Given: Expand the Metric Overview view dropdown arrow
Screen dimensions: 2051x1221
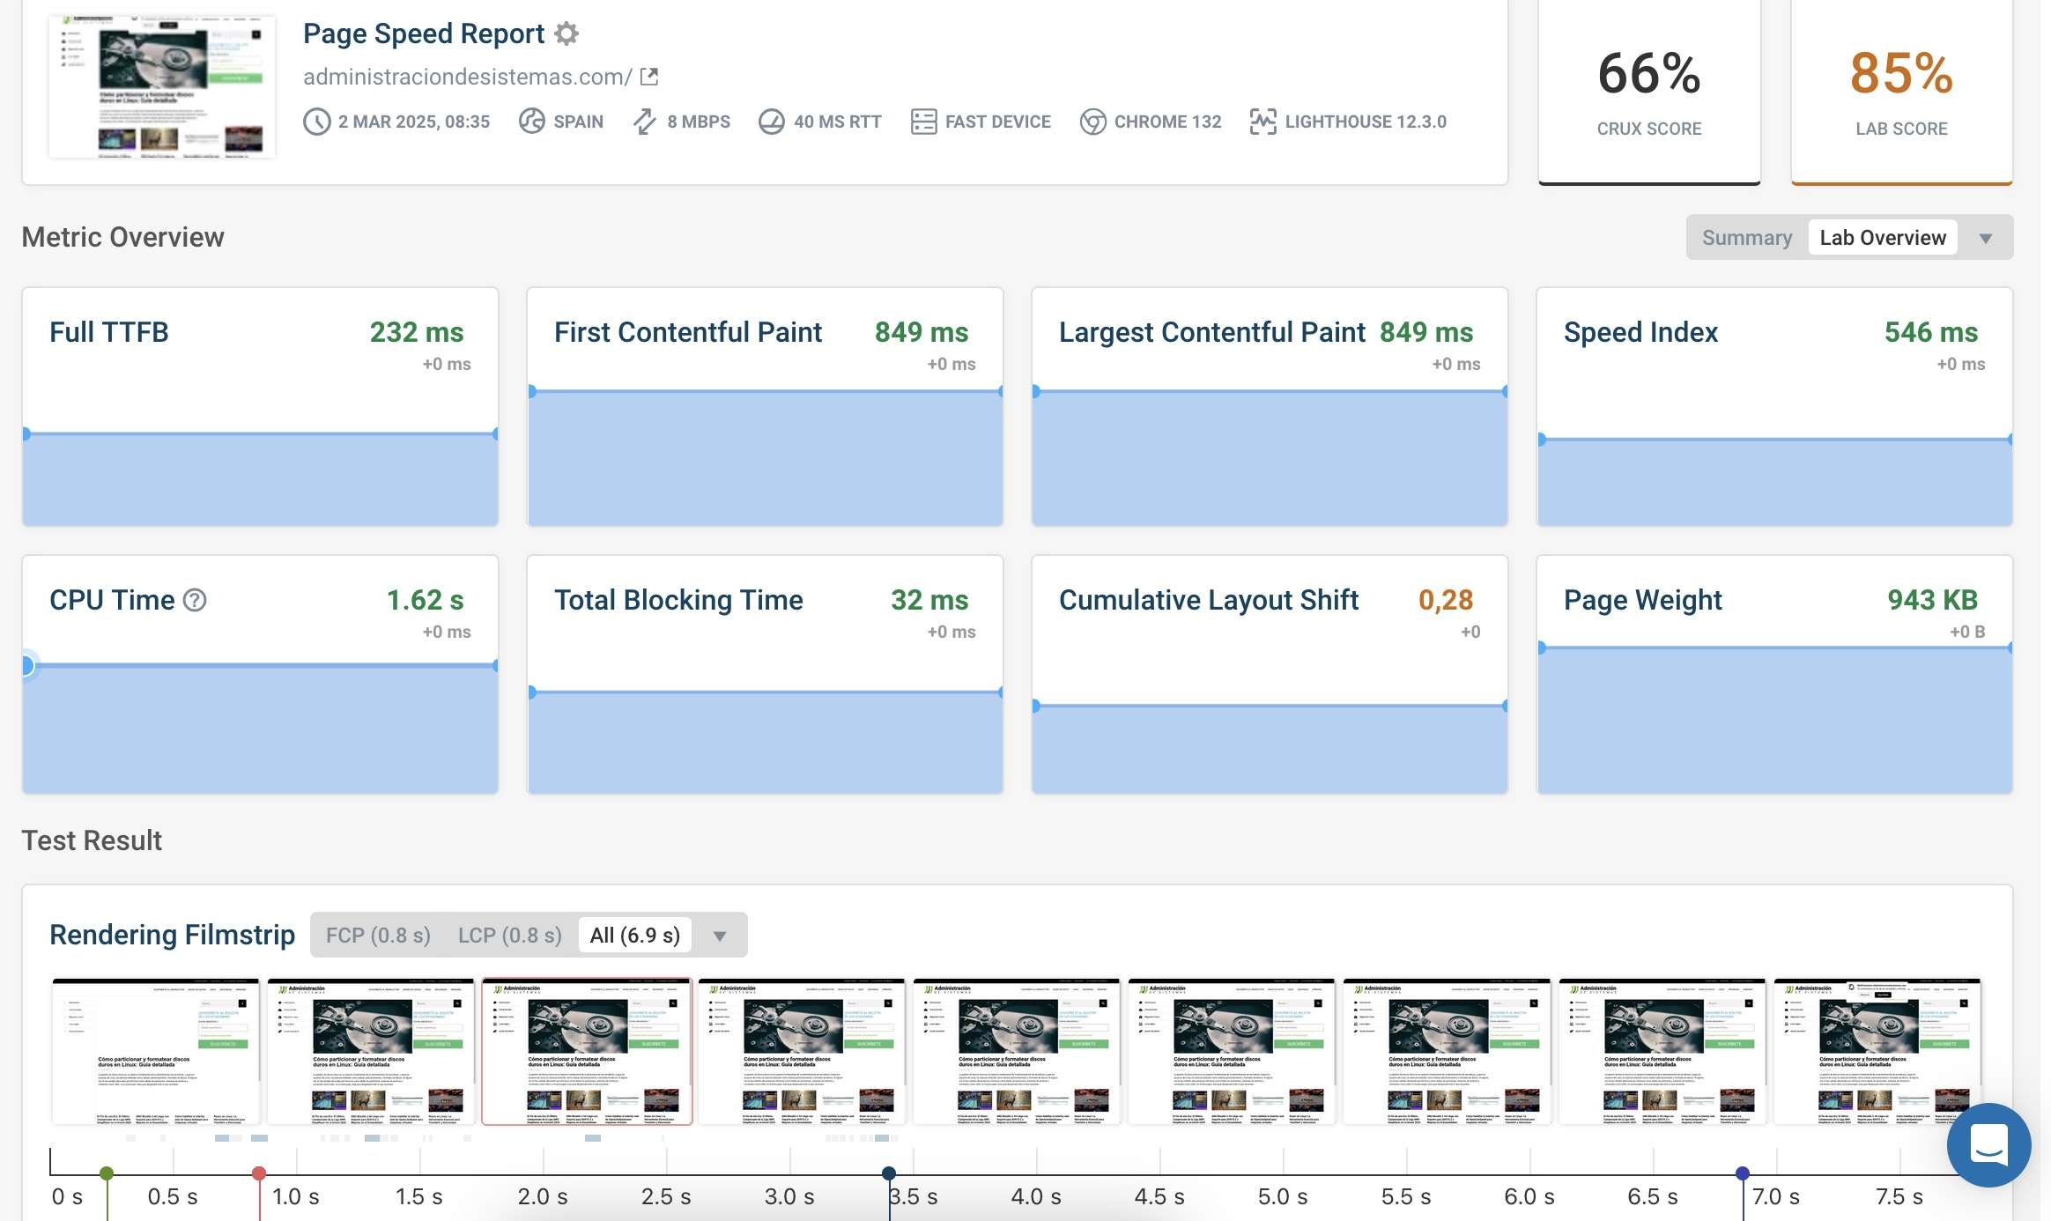Looking at the screenshot, I should pos(1986,238).
